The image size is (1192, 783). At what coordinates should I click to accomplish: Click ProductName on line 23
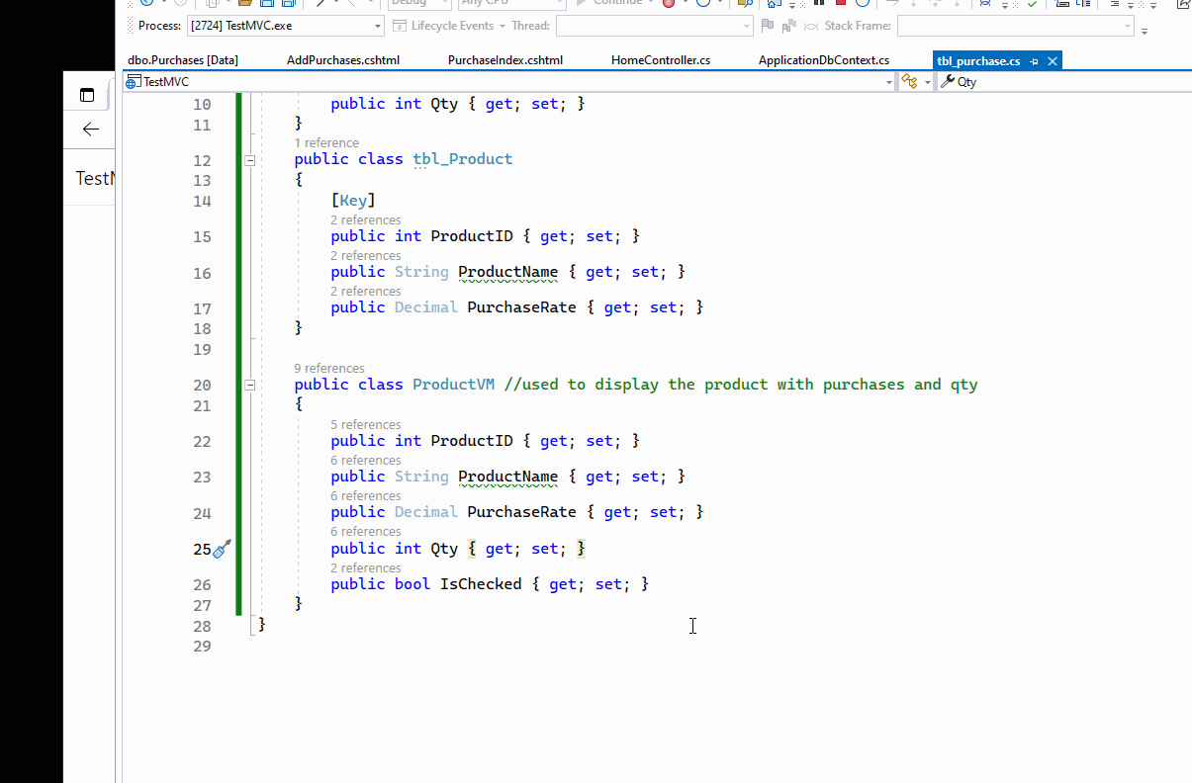pyautogui.click(x=508, y=477)
